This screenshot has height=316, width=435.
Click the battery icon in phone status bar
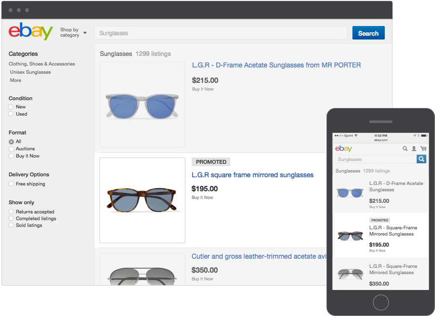(x=424, y=135)
